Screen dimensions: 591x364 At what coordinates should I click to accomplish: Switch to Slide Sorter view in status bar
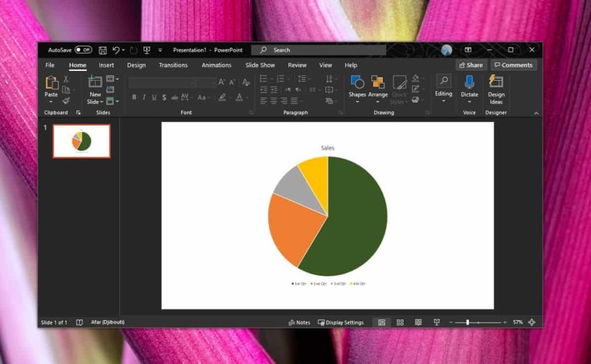pyautogui.click(x=400, y=322)
